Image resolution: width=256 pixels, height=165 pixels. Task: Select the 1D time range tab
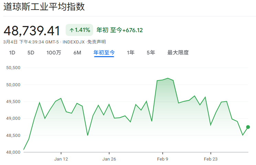(x=12, y=53)
